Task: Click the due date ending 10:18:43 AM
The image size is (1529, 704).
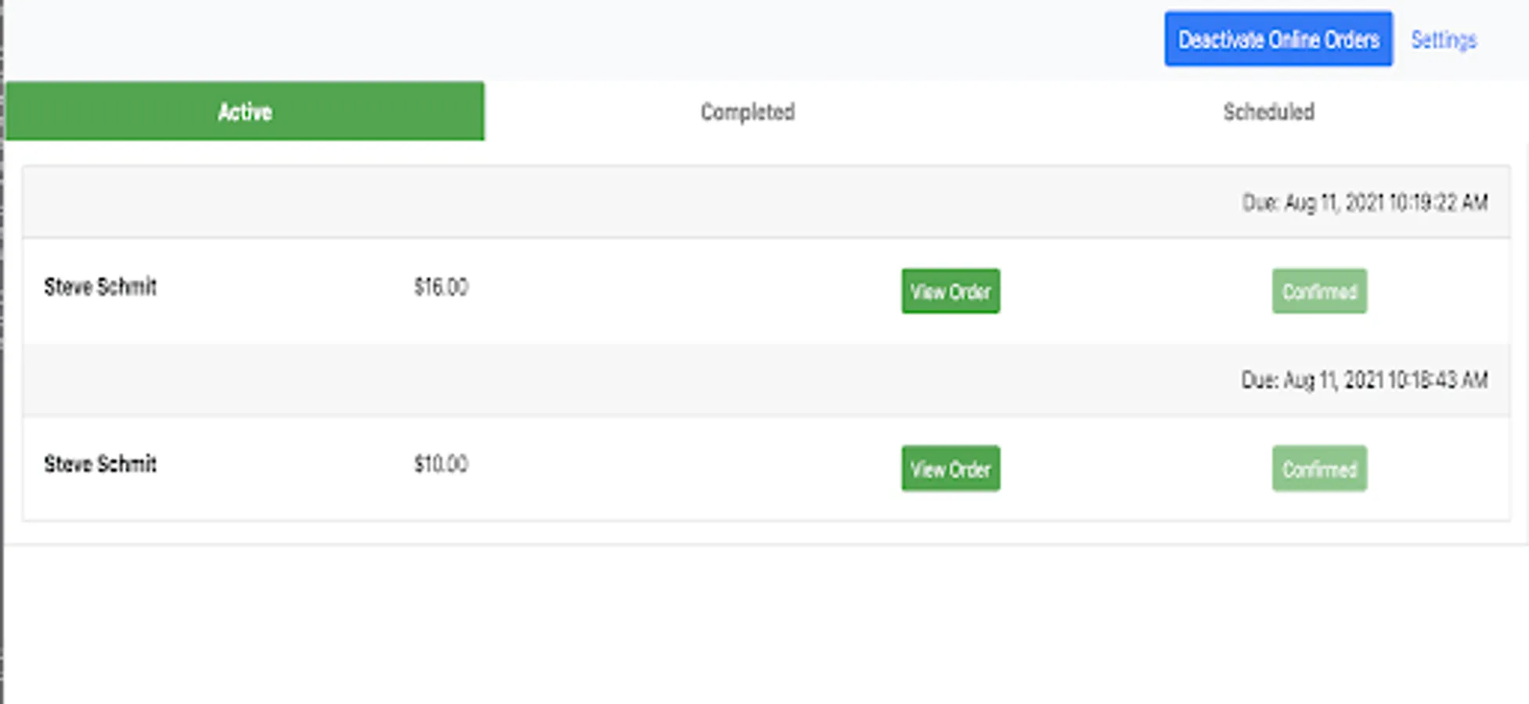Action: point(1364,380)
